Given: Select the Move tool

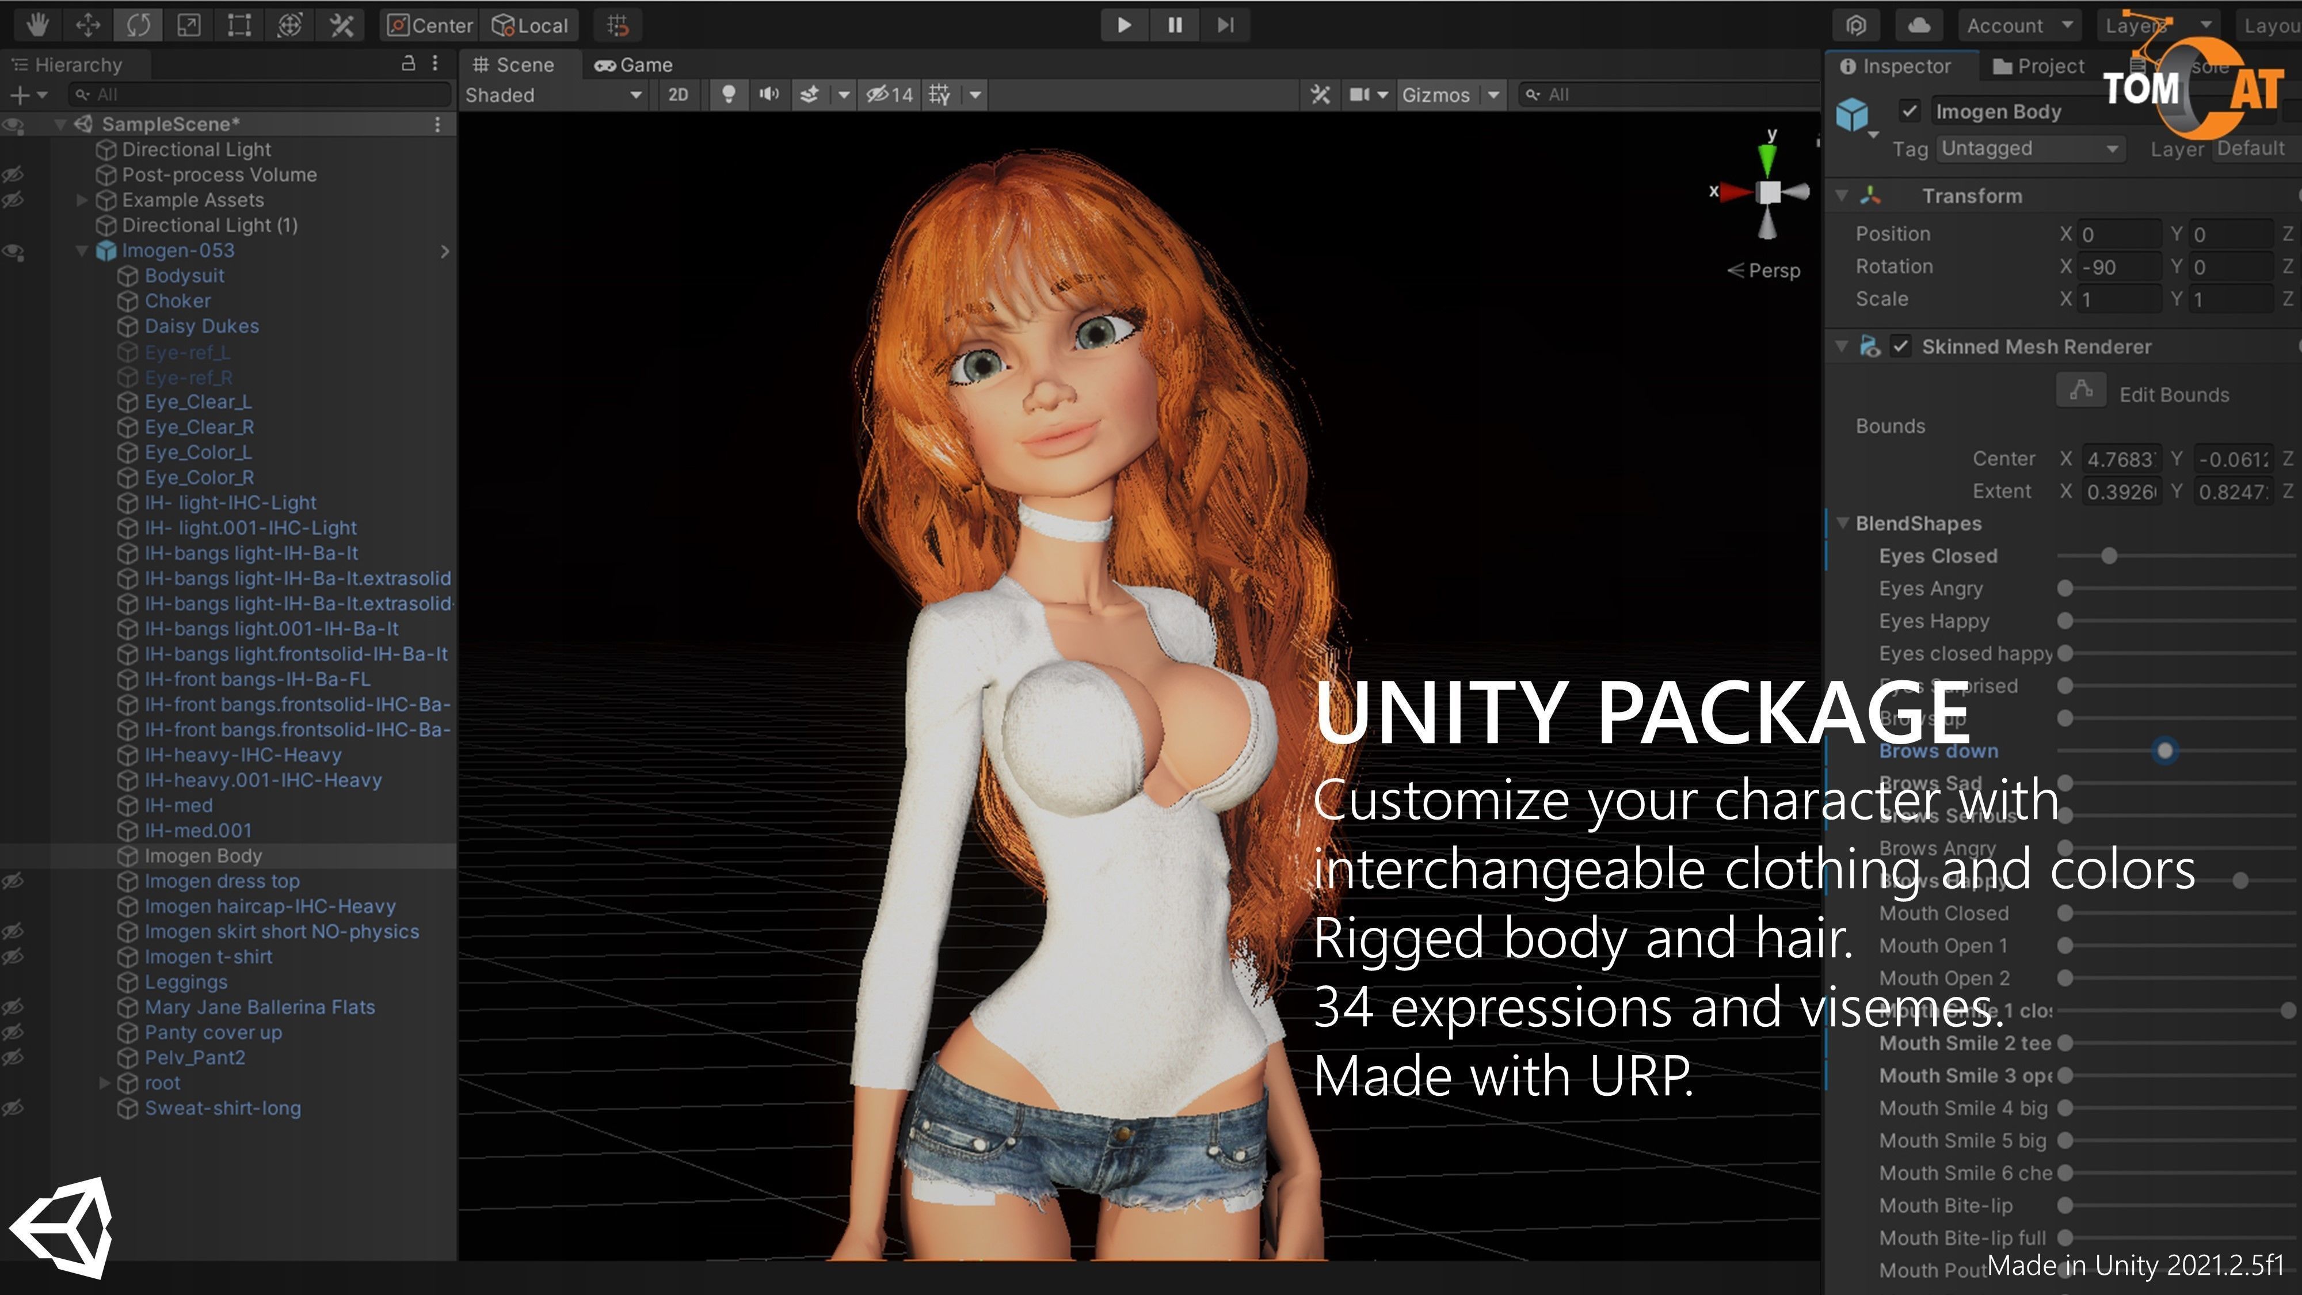Looking at the screenshot, I should click(x=87, y=25).
